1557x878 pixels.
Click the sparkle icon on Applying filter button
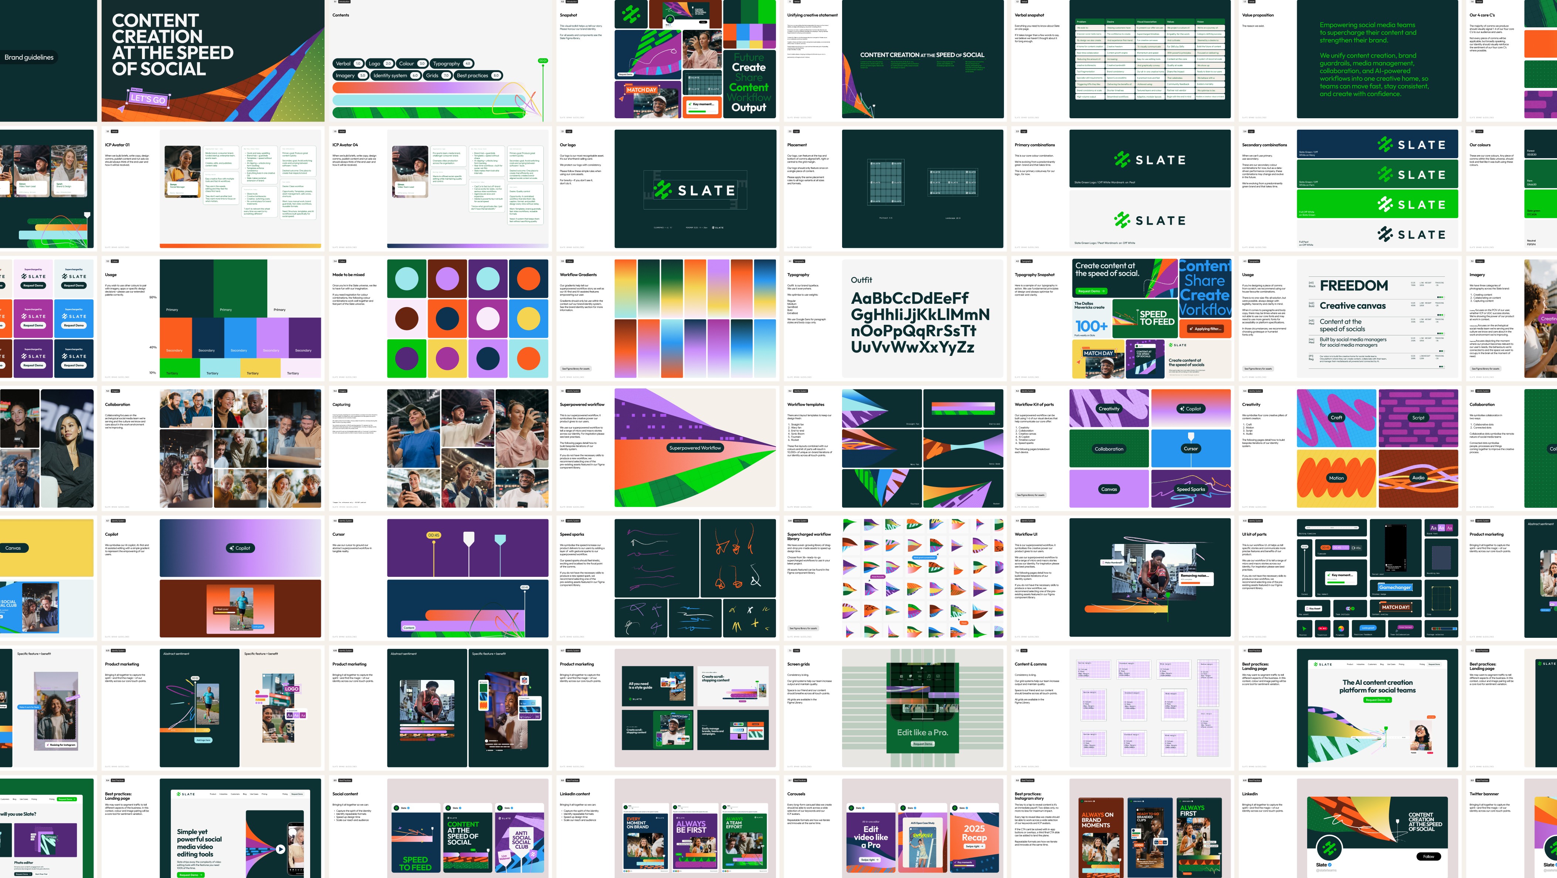[1192, 329]
